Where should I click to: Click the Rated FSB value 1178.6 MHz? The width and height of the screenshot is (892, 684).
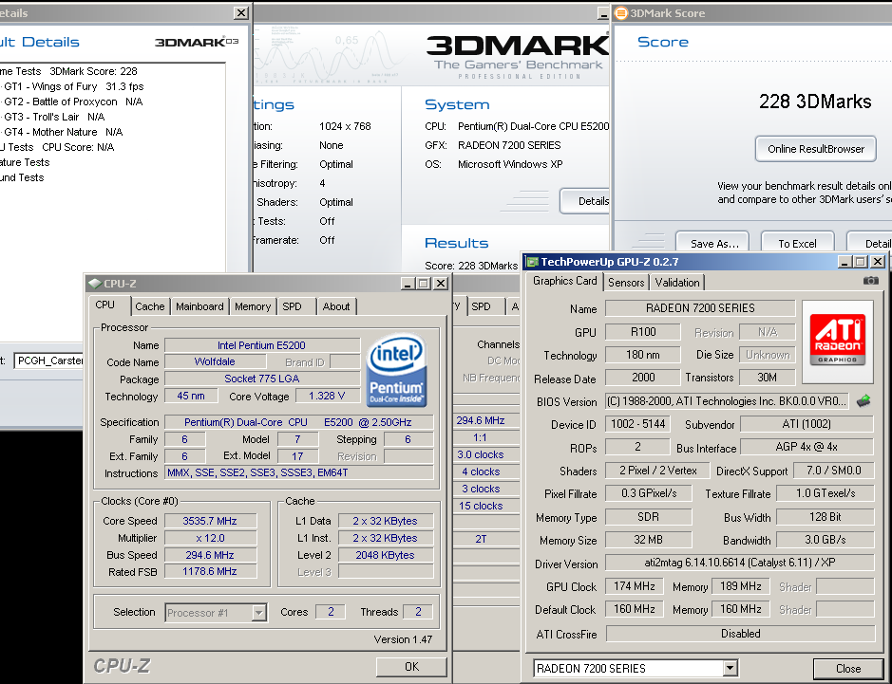click(x=210, y=571)
